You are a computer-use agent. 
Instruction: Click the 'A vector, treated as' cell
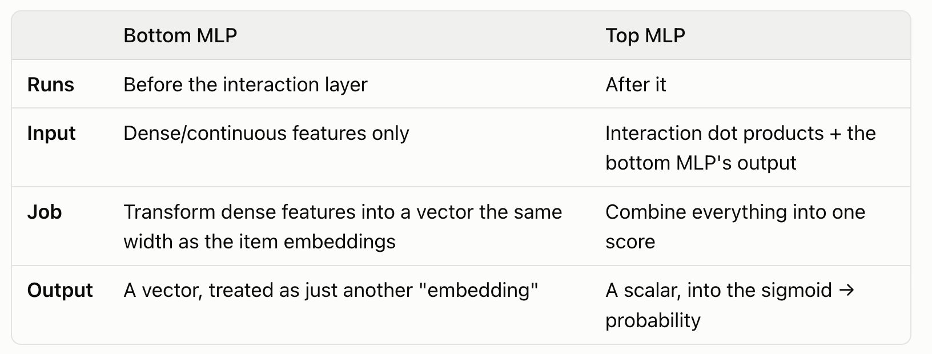click(x=331, y=290)
